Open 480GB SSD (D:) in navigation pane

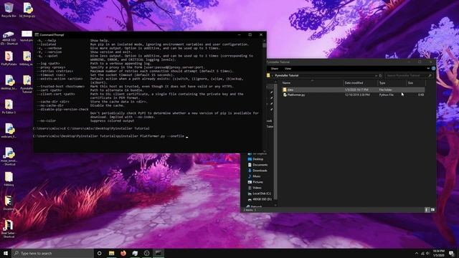pyautogui.click(x=260, y=199)
